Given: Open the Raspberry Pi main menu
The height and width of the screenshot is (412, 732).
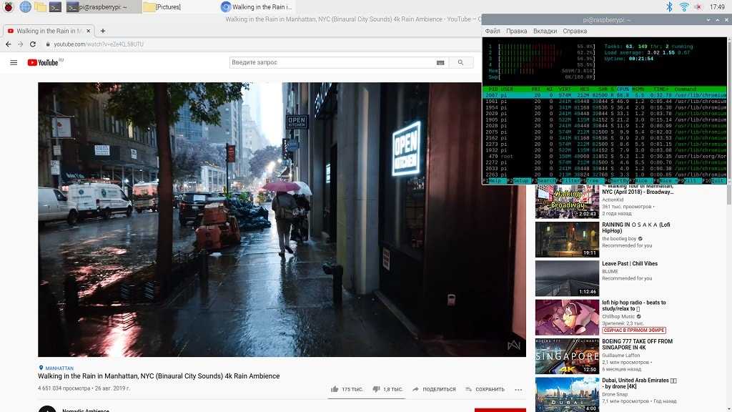Looking at the screenshot, I should click(9, 6).
